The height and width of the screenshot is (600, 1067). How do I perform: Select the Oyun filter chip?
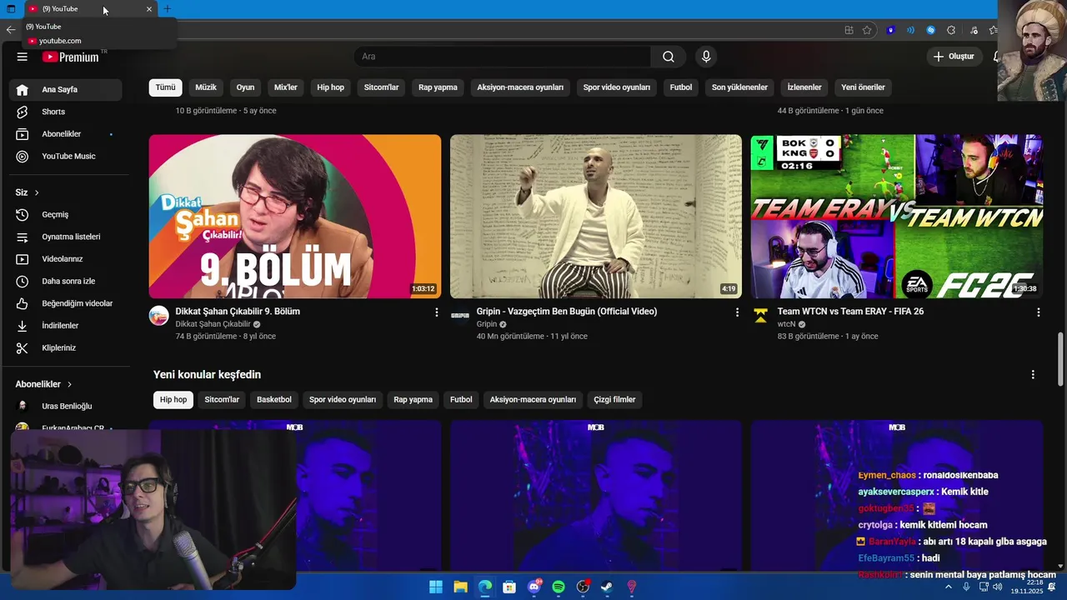coord(245,87)
